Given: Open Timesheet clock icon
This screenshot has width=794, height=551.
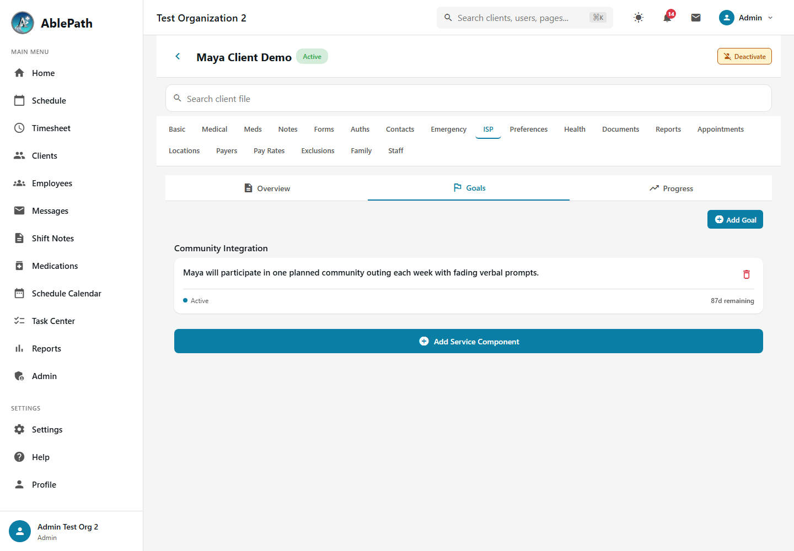Looking at the screenshot, I should (19, 128).
